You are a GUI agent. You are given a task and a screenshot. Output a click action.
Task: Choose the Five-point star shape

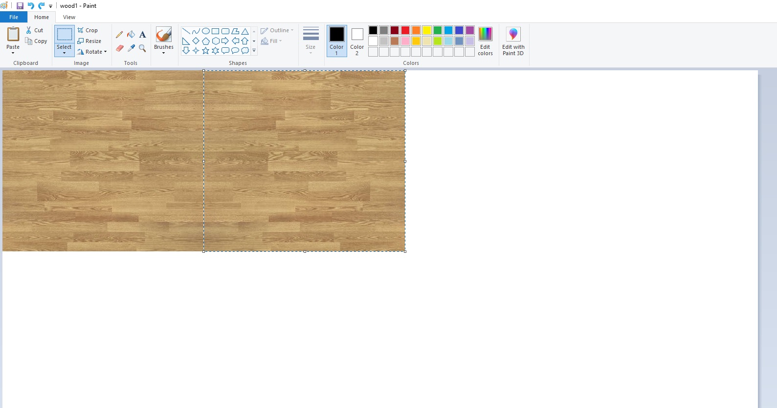tap(206, 50)
